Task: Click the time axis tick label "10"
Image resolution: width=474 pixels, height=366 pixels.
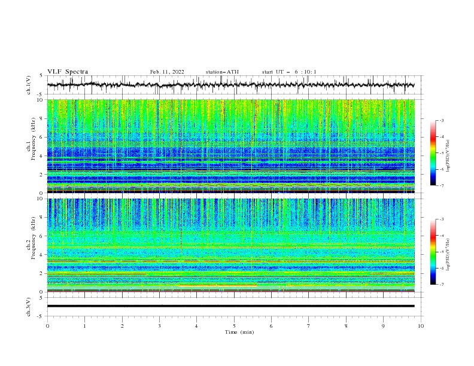Action: point(421,326)
